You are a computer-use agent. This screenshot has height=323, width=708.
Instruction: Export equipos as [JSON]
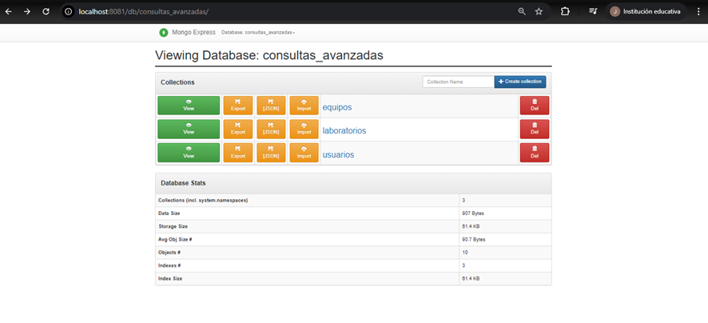[271, 106]
